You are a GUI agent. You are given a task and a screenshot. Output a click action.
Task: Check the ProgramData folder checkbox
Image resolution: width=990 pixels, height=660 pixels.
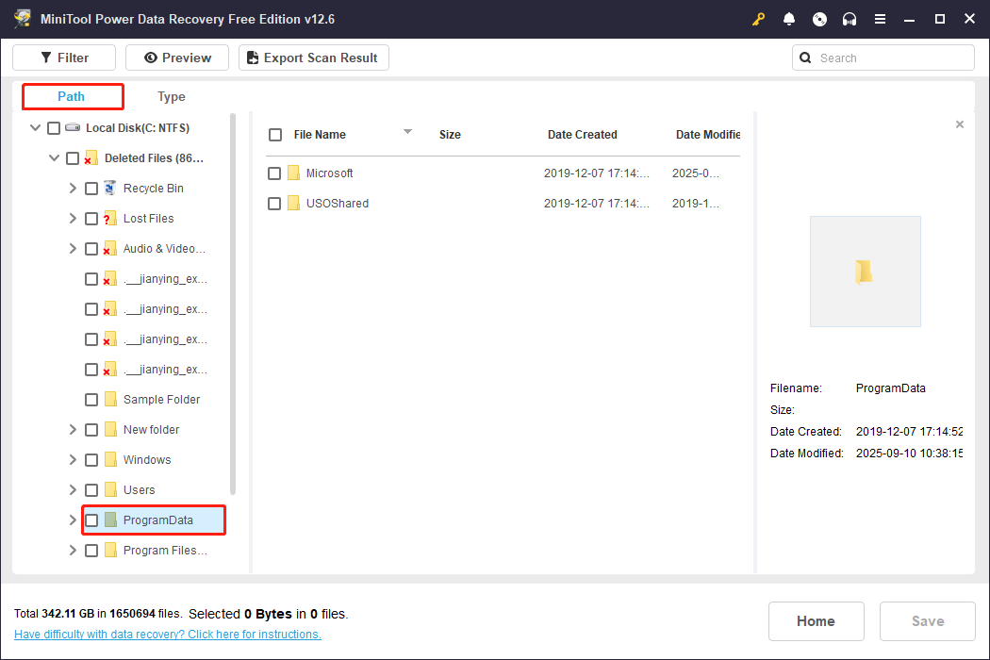pos(91,520)
